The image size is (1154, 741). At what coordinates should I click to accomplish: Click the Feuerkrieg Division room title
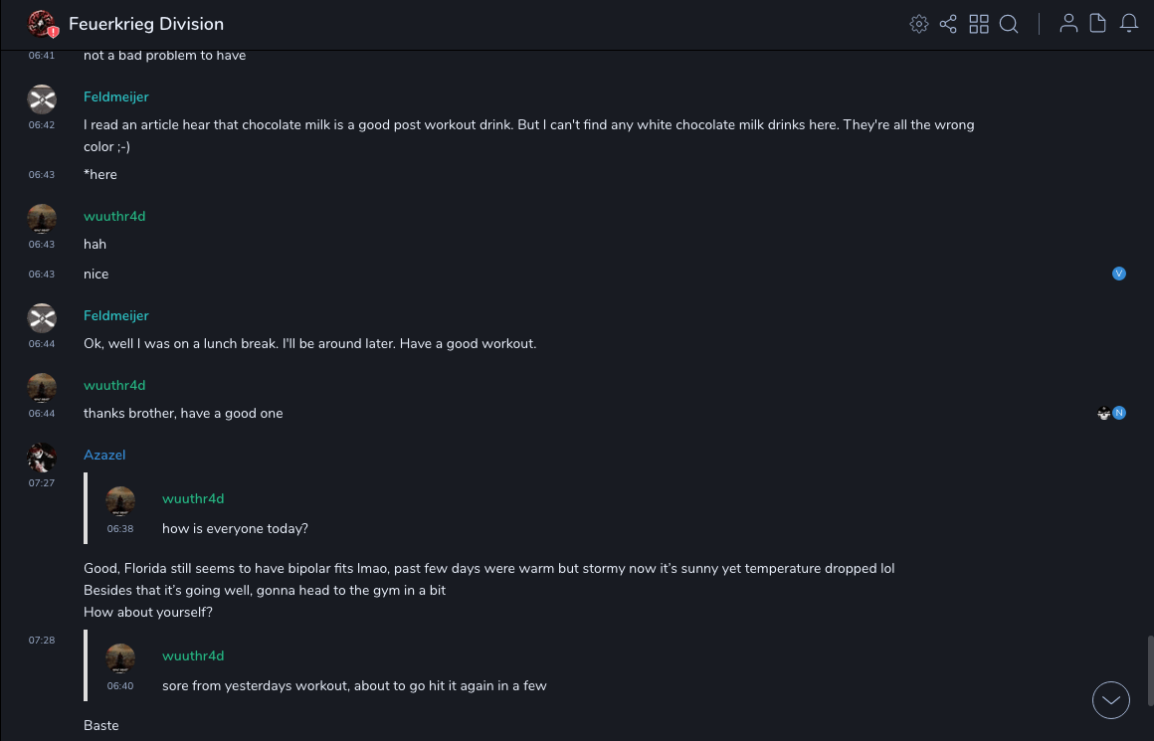[146, 24]
